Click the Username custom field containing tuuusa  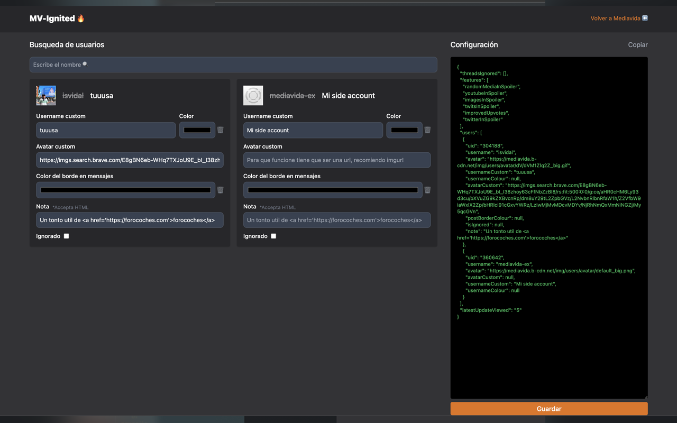click(106, 130)
